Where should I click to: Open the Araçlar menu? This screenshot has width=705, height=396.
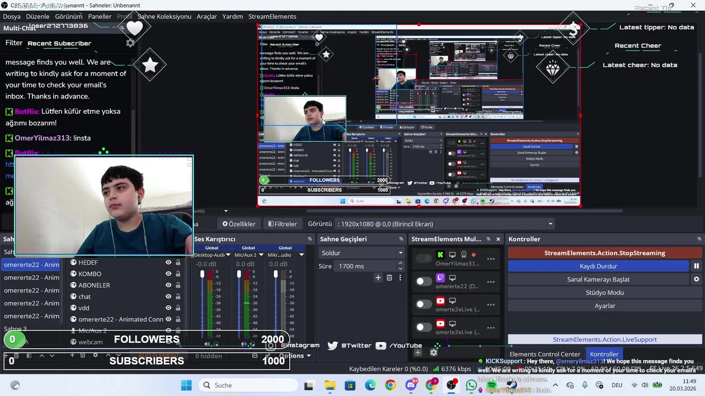coord(207,16)
